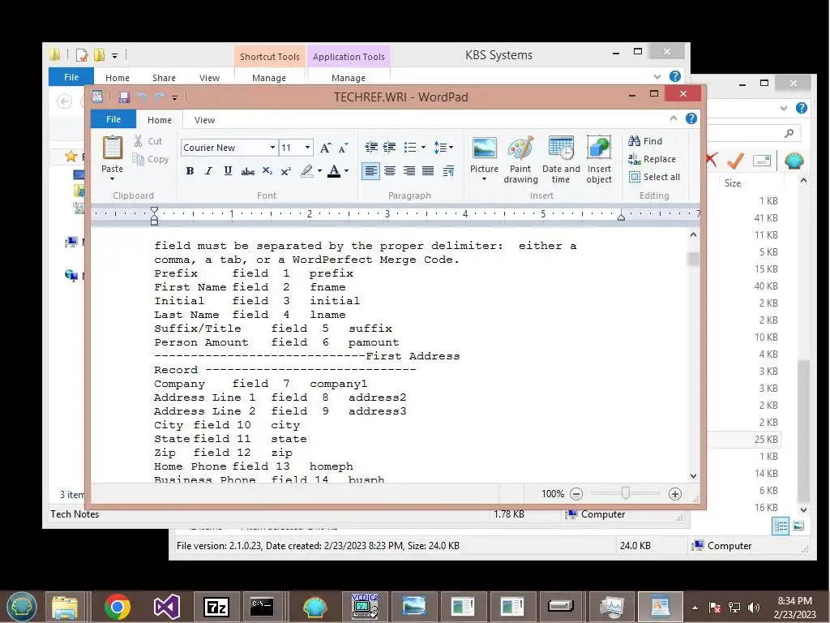
Task: Click the Shrink font icon
Action: point(344,148)
